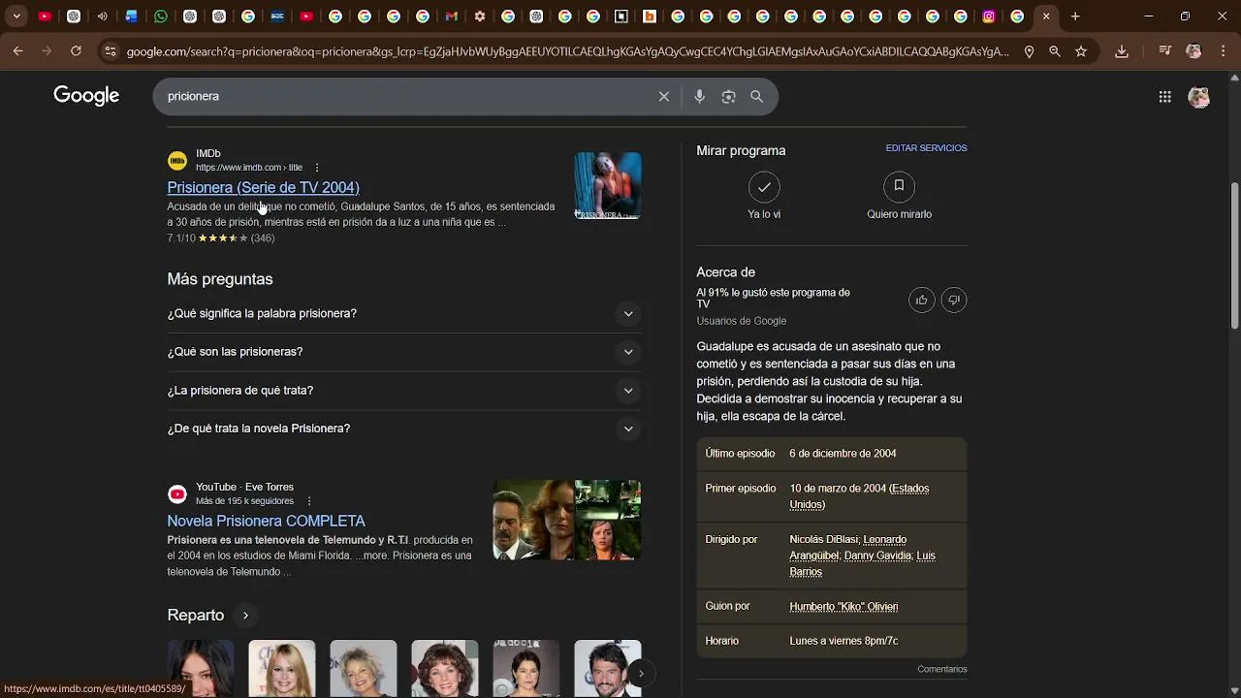Open the tab search dropdown arrow
This screenshot has height=698, width=1241.
[x=16, y=16]
